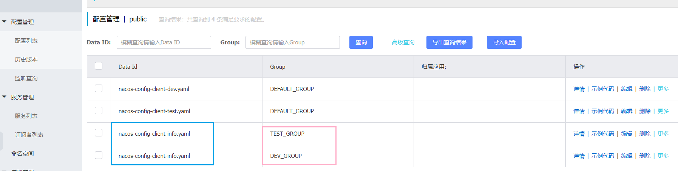
Task: Select nacos-config-client-info.yaml in TEST_GROUP row
Action: pos(154,134)
